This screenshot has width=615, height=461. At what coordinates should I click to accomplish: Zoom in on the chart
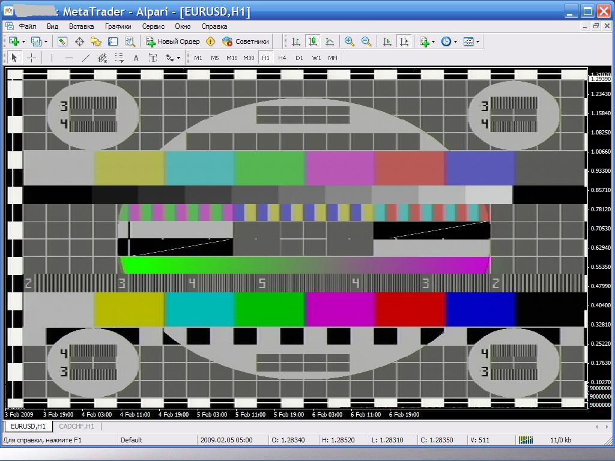point(349,41)
